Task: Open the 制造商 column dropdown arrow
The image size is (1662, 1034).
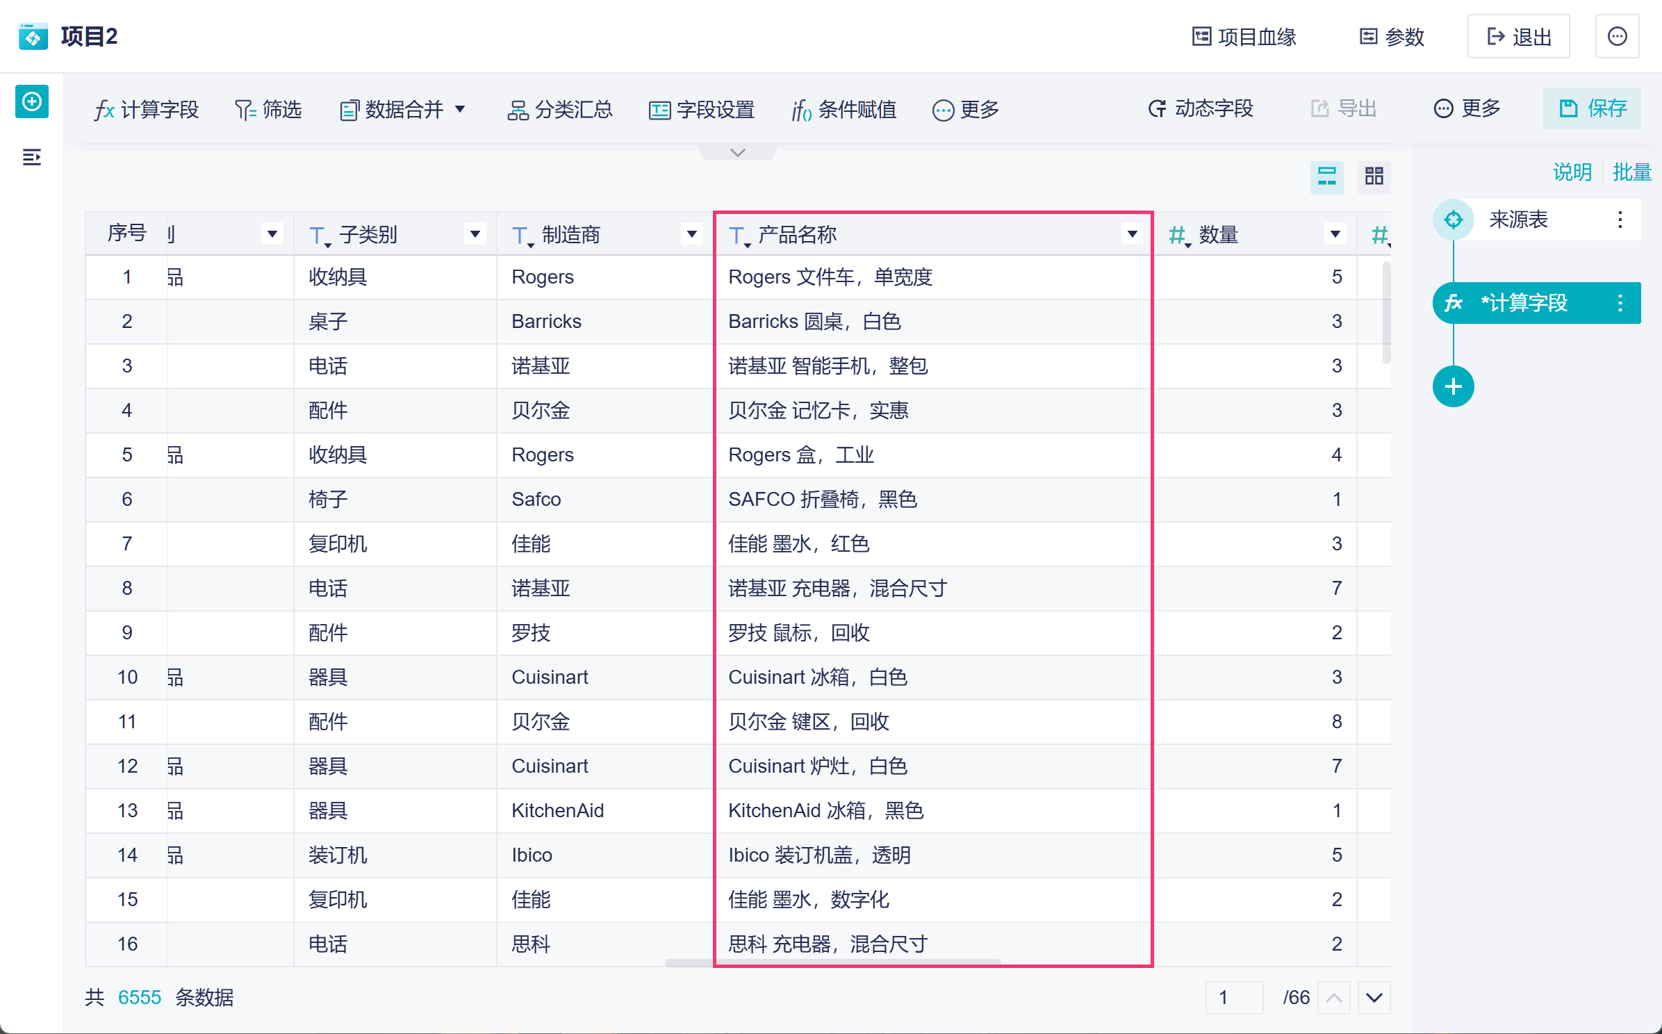Action: (691, 234)
